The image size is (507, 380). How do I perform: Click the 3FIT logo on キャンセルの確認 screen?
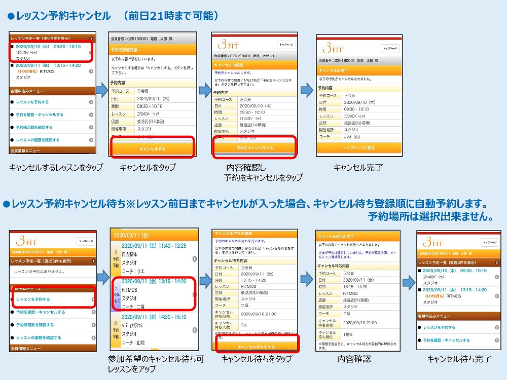pos(228,45)
